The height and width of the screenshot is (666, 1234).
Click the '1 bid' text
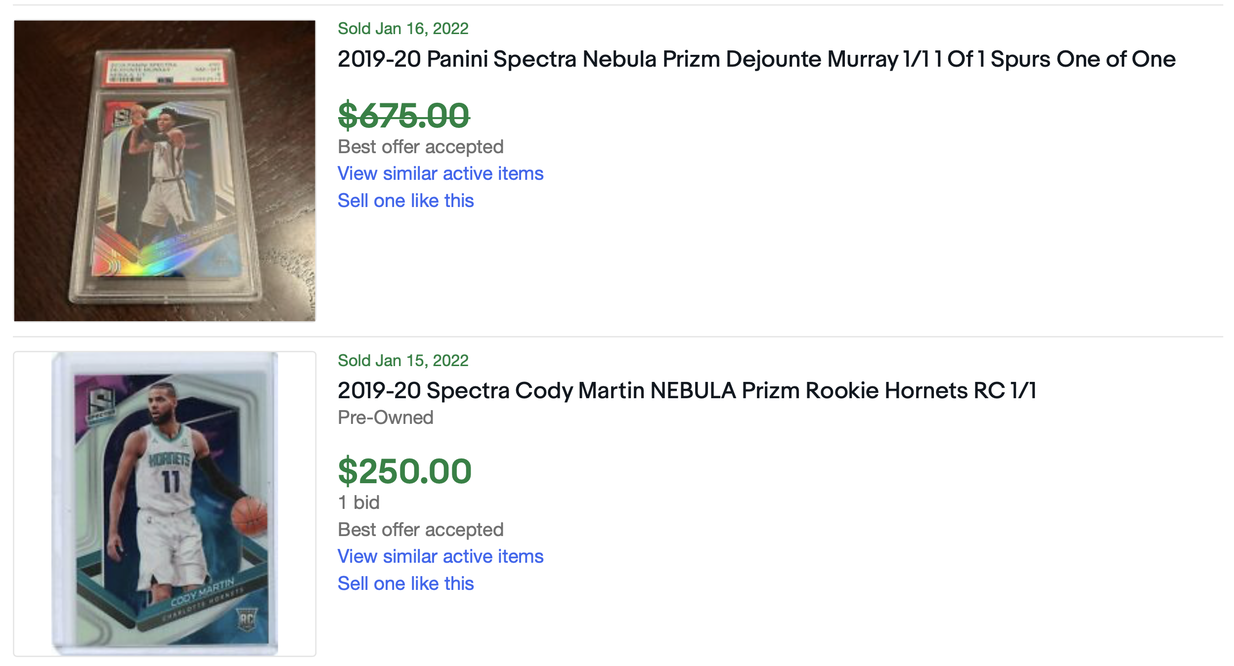(358, 503)
